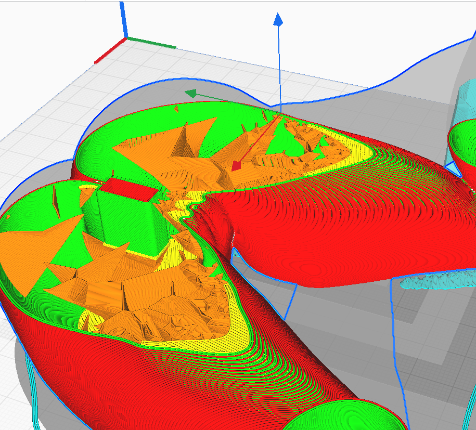Click the green lobe at the right edge

click(x=466, y=140)
